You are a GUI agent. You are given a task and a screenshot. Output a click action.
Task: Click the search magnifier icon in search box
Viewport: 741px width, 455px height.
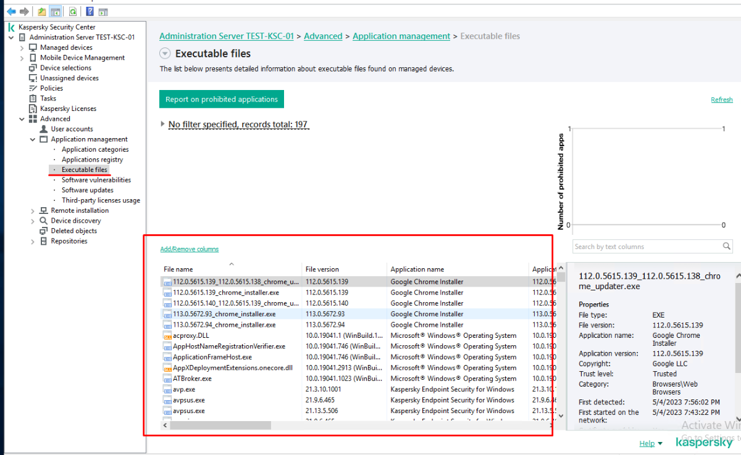coord(727,247)
